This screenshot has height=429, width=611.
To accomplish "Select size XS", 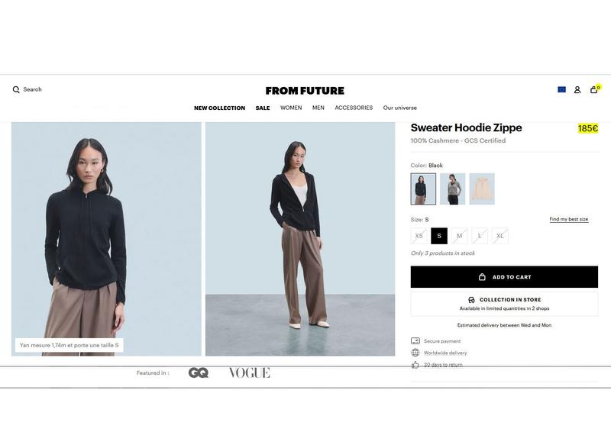I will click(419, 236).
